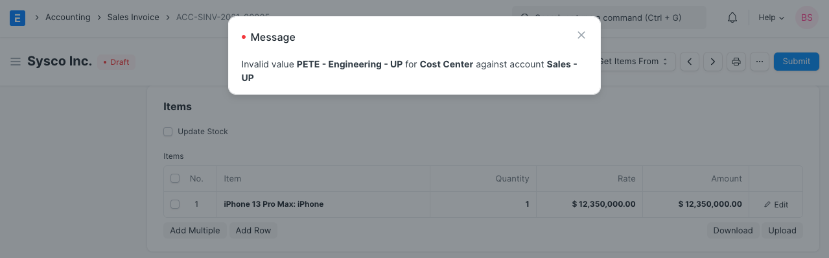Submit the sales invoice
The height and width of the screenshot is (258, 829).
click(797, 62)
